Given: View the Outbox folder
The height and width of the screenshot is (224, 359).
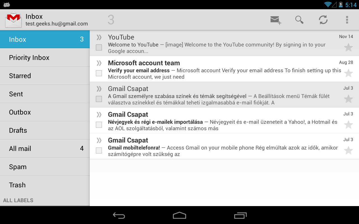Looking at the screenshot, I should [45, 112].
